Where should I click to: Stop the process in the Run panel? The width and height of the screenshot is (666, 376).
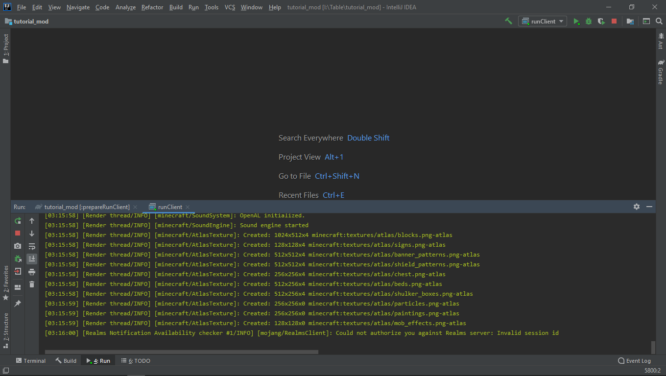(18, 234)
